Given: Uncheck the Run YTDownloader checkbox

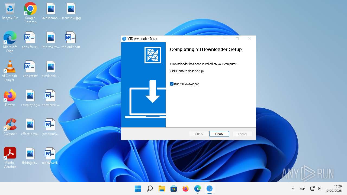Looking at the screenshot, I should coord(172,84).
